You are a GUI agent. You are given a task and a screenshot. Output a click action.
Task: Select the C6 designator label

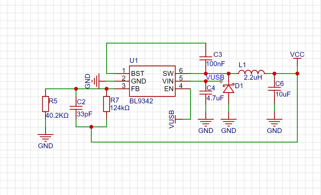coord(279,83)
